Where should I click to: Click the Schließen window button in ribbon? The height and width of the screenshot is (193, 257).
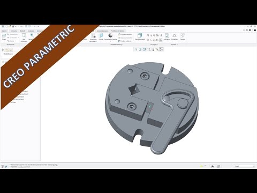click(x=175, y=37)
